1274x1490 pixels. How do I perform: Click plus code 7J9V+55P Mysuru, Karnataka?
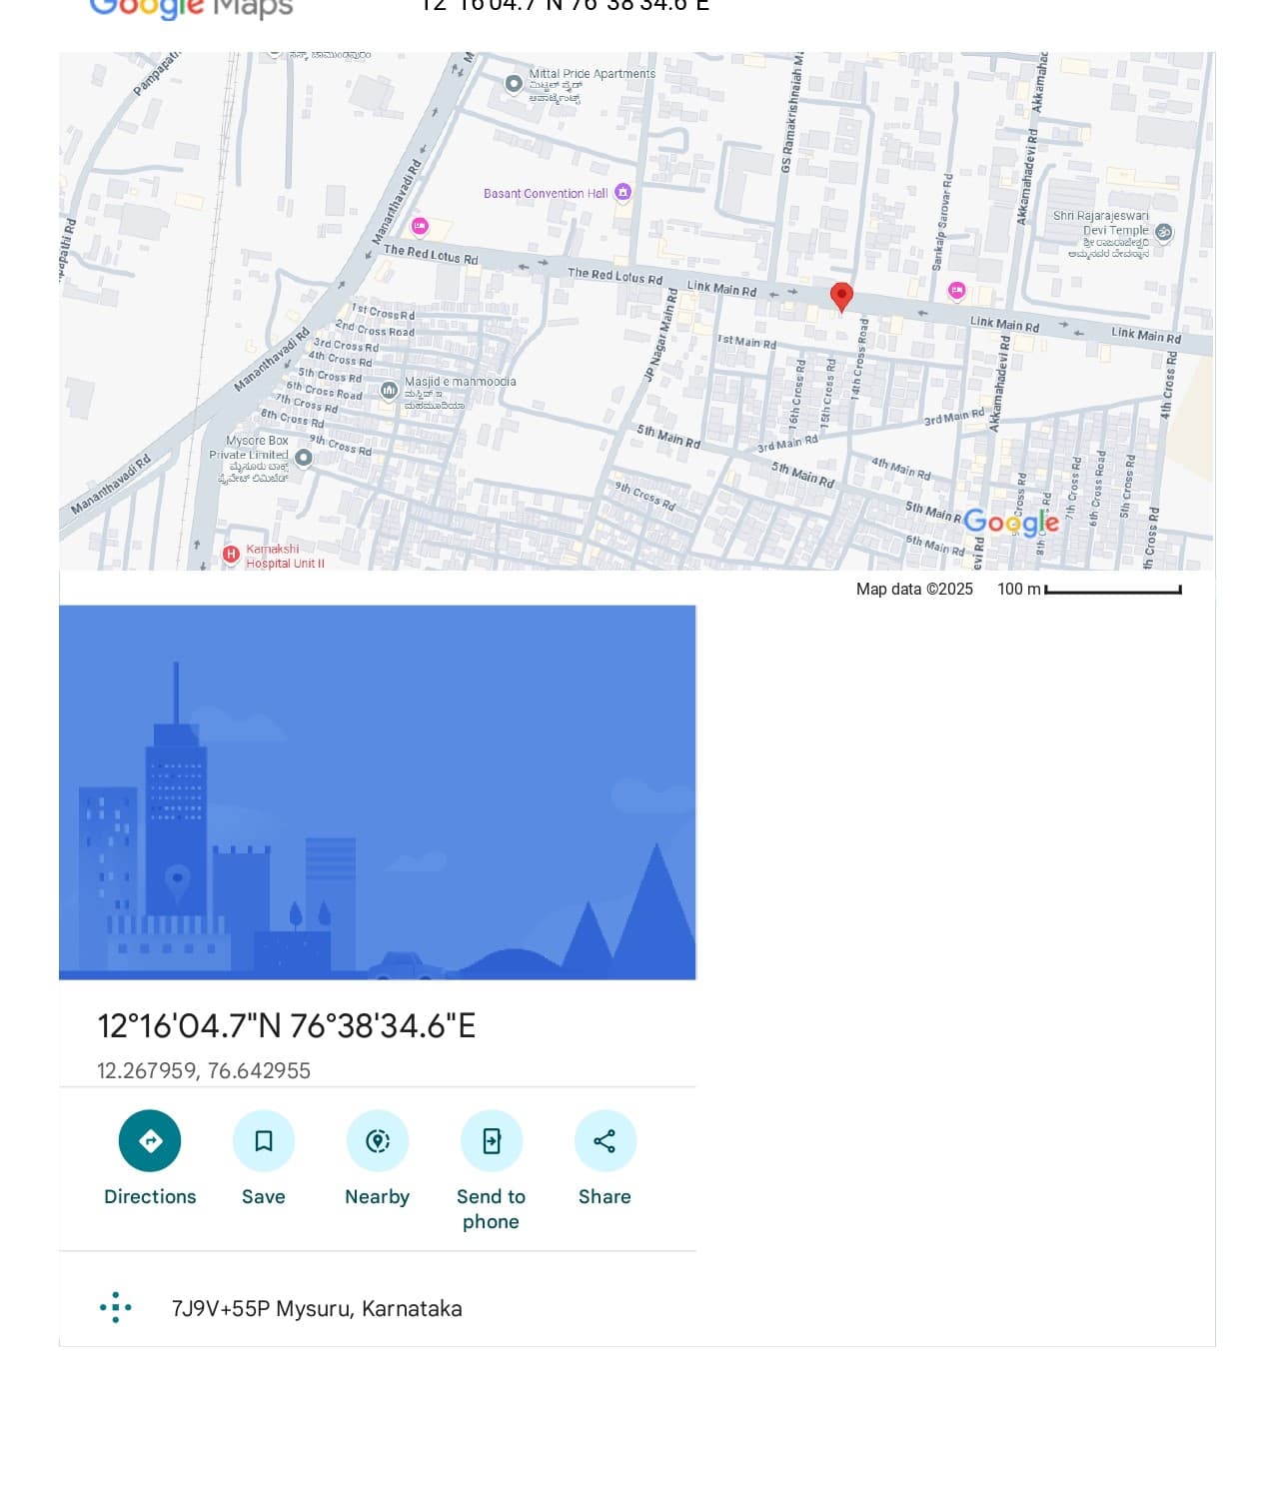pos(317,1308)
